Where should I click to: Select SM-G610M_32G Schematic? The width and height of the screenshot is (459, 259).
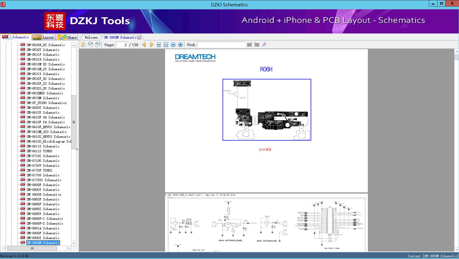click(46, 132)
